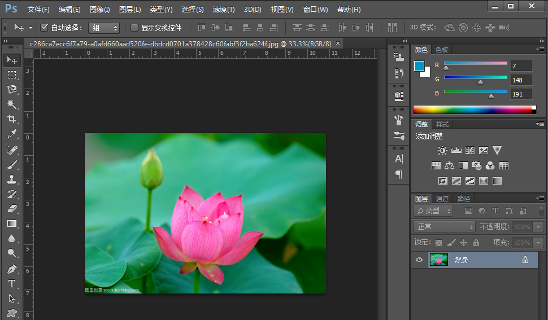Open the 组 auto-select dropdown

tap(105, 28)
